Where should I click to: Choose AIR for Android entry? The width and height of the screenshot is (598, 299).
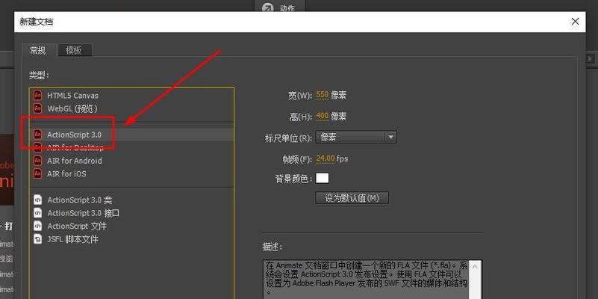[x=75, y=161]
